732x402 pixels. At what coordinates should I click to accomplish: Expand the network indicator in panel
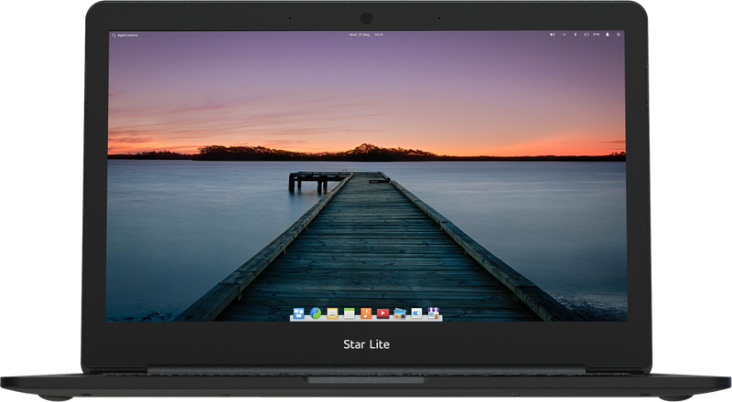564,35
